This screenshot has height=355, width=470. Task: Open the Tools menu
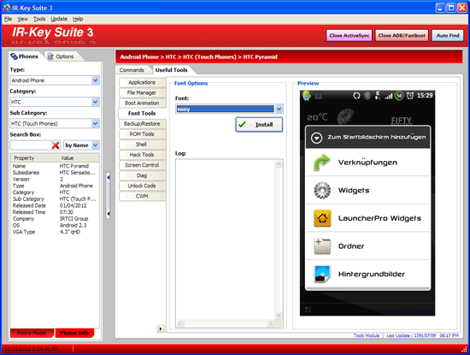click(x=39, y=19)
